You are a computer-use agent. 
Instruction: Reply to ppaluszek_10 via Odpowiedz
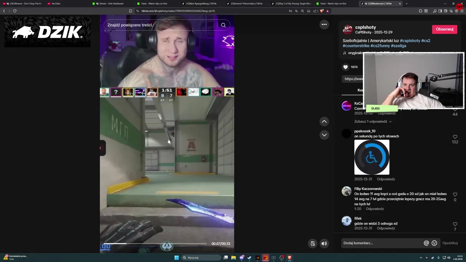click(386, 179)
